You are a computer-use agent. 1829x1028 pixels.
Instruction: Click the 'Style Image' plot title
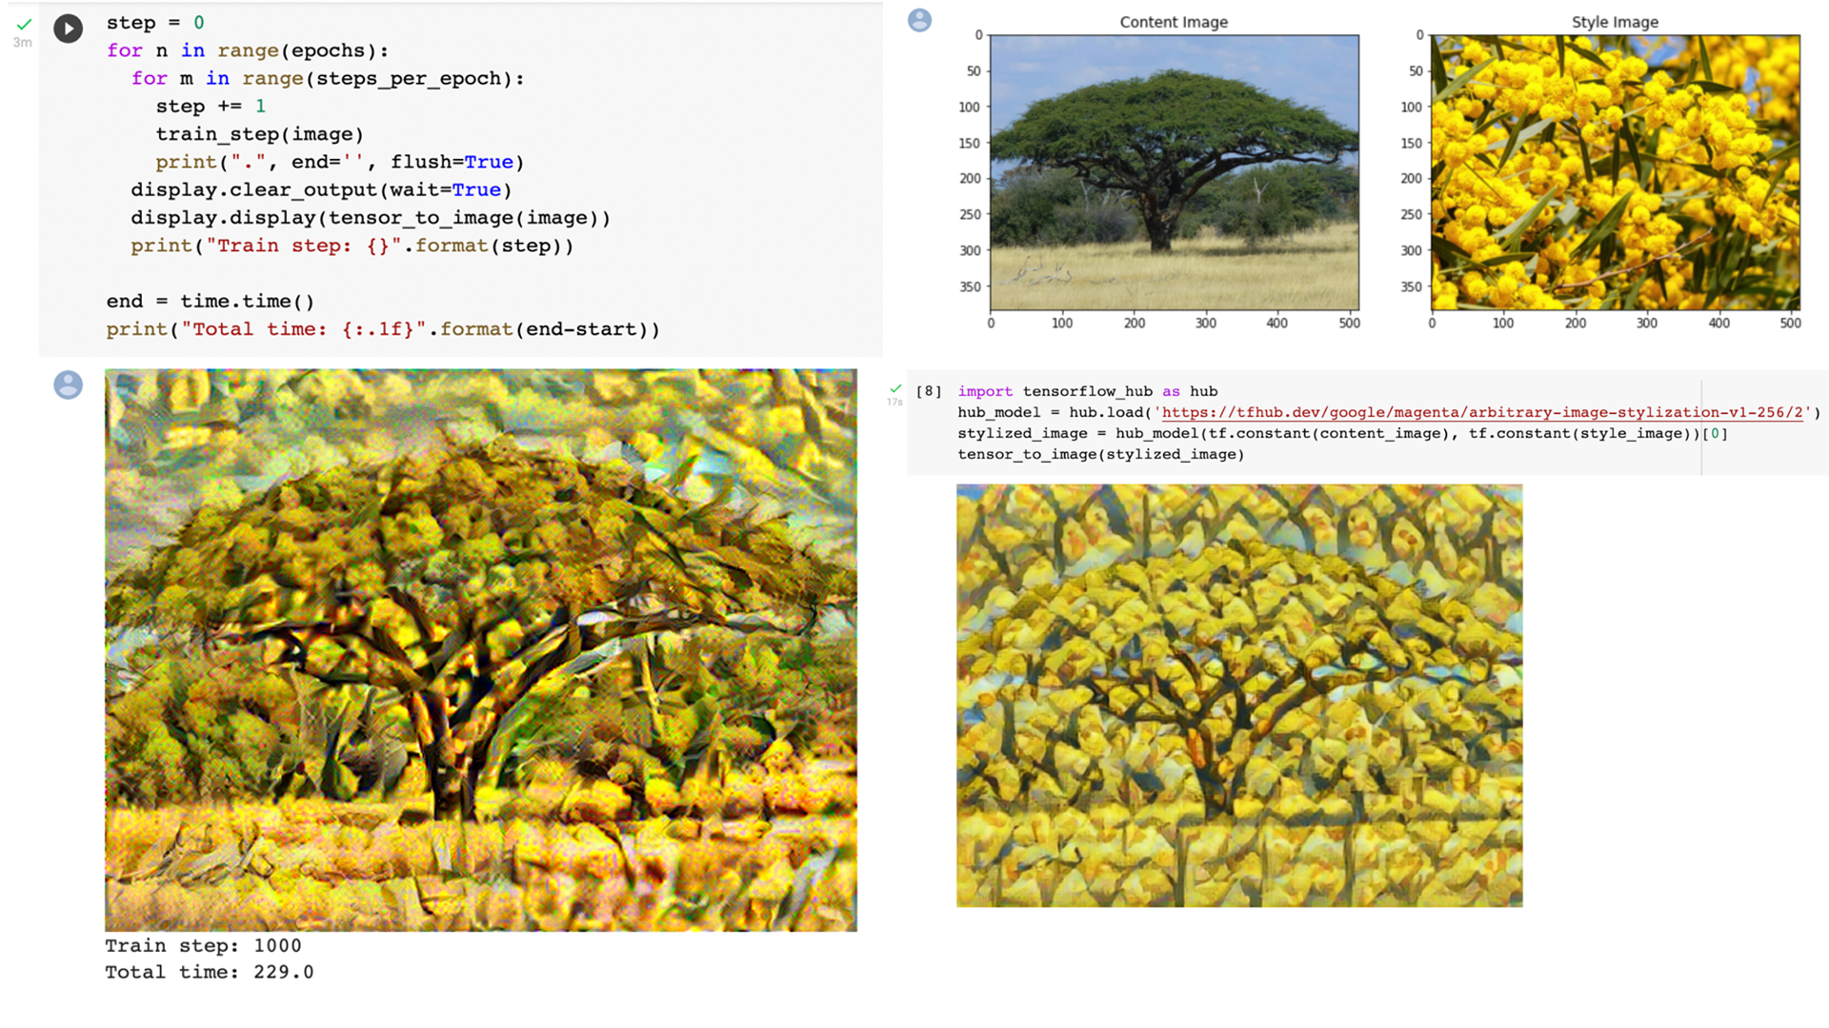(1615, 22)
